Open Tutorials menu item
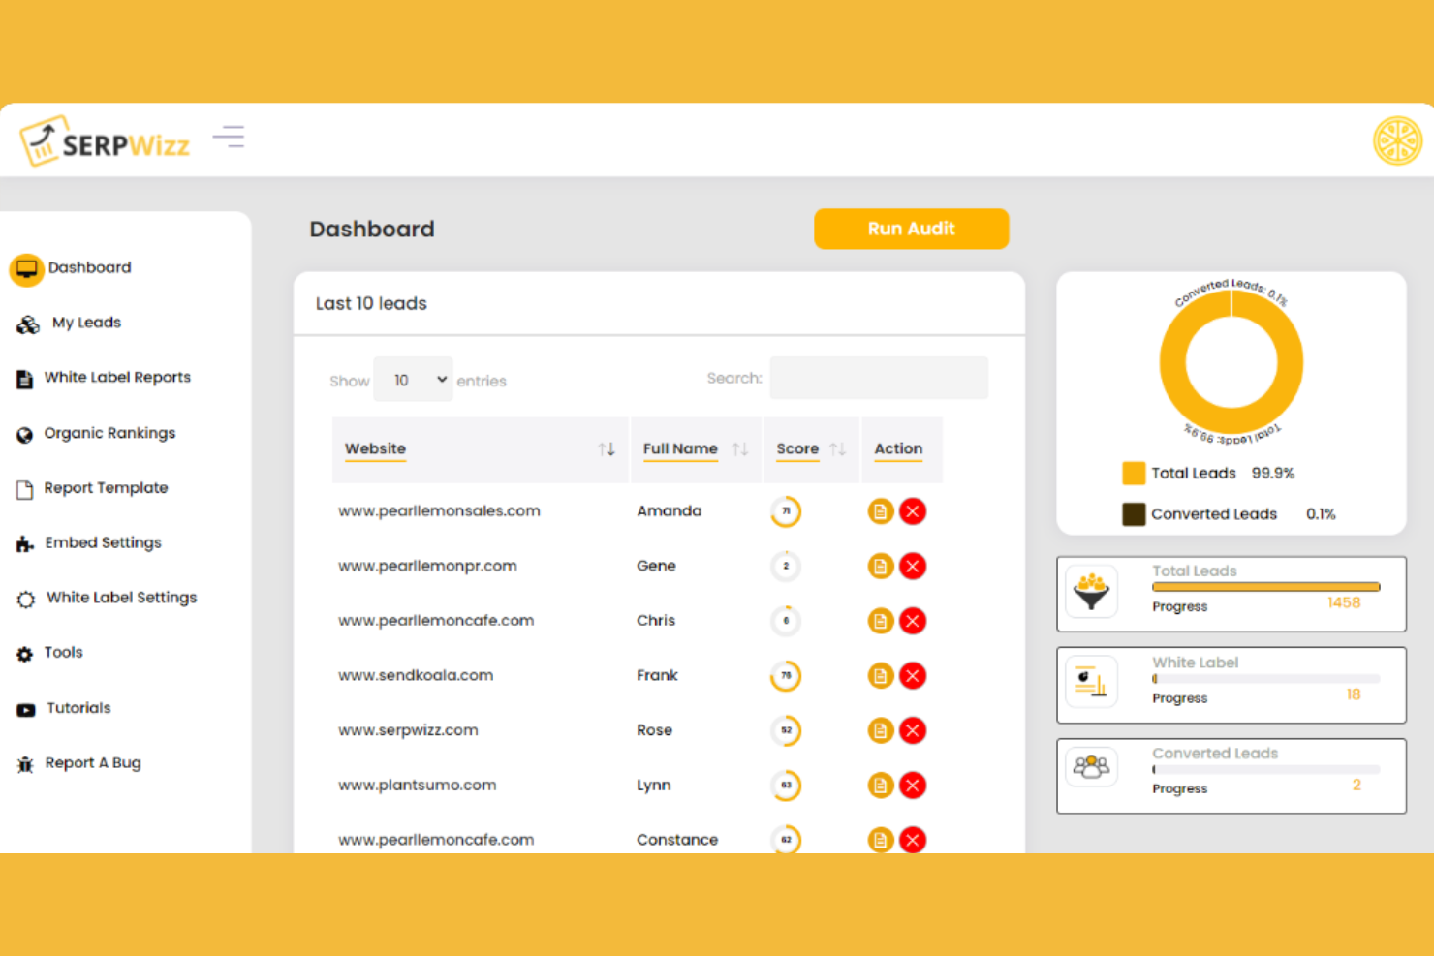The image size is (1434, 956). (78, 708)
